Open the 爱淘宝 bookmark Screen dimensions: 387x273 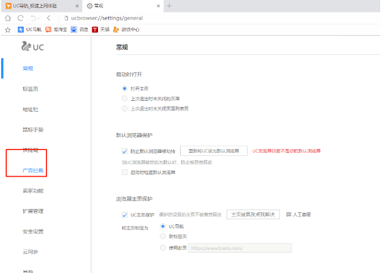pos(56,29)
